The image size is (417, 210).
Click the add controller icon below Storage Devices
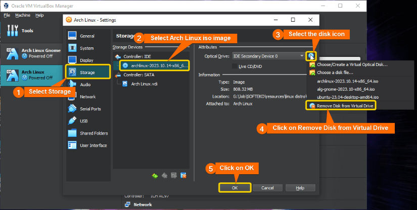[x=155, y=176]
